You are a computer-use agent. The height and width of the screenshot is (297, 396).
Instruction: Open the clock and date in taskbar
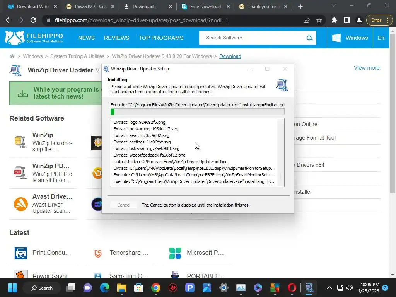click(369, 288)
